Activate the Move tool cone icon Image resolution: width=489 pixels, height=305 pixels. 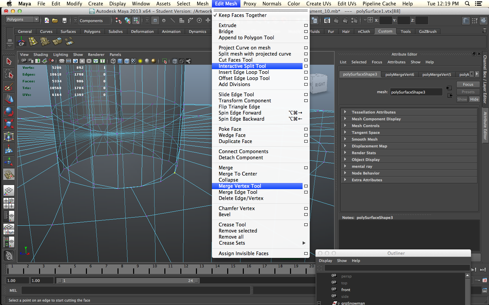pyautogui.click(x=9, y=99)
